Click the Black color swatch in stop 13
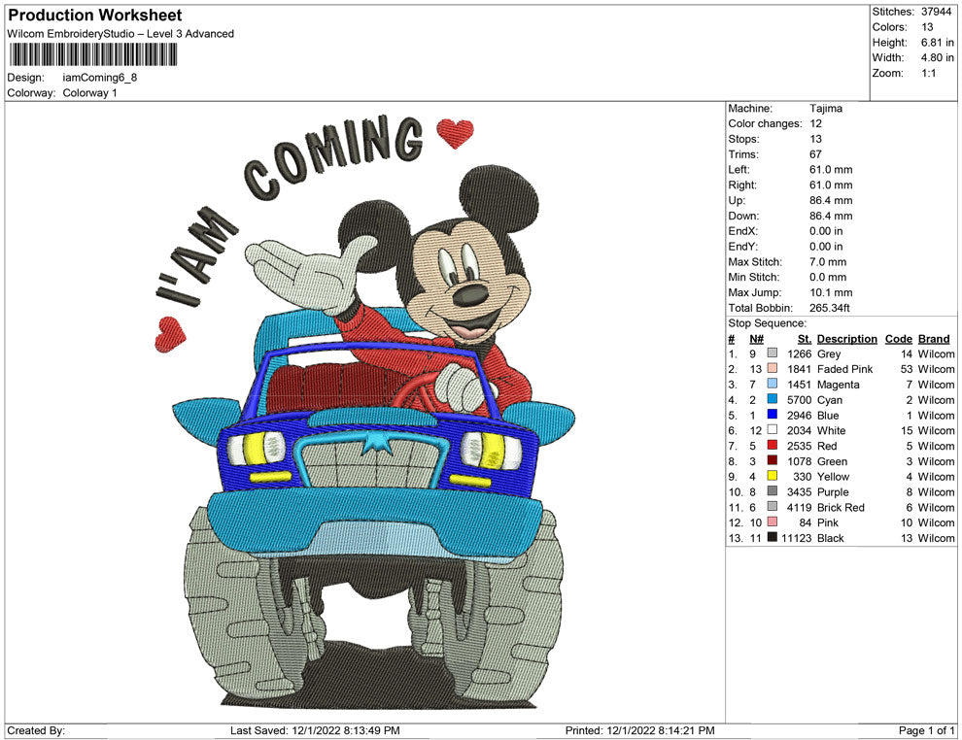 (x=773, y=537)
